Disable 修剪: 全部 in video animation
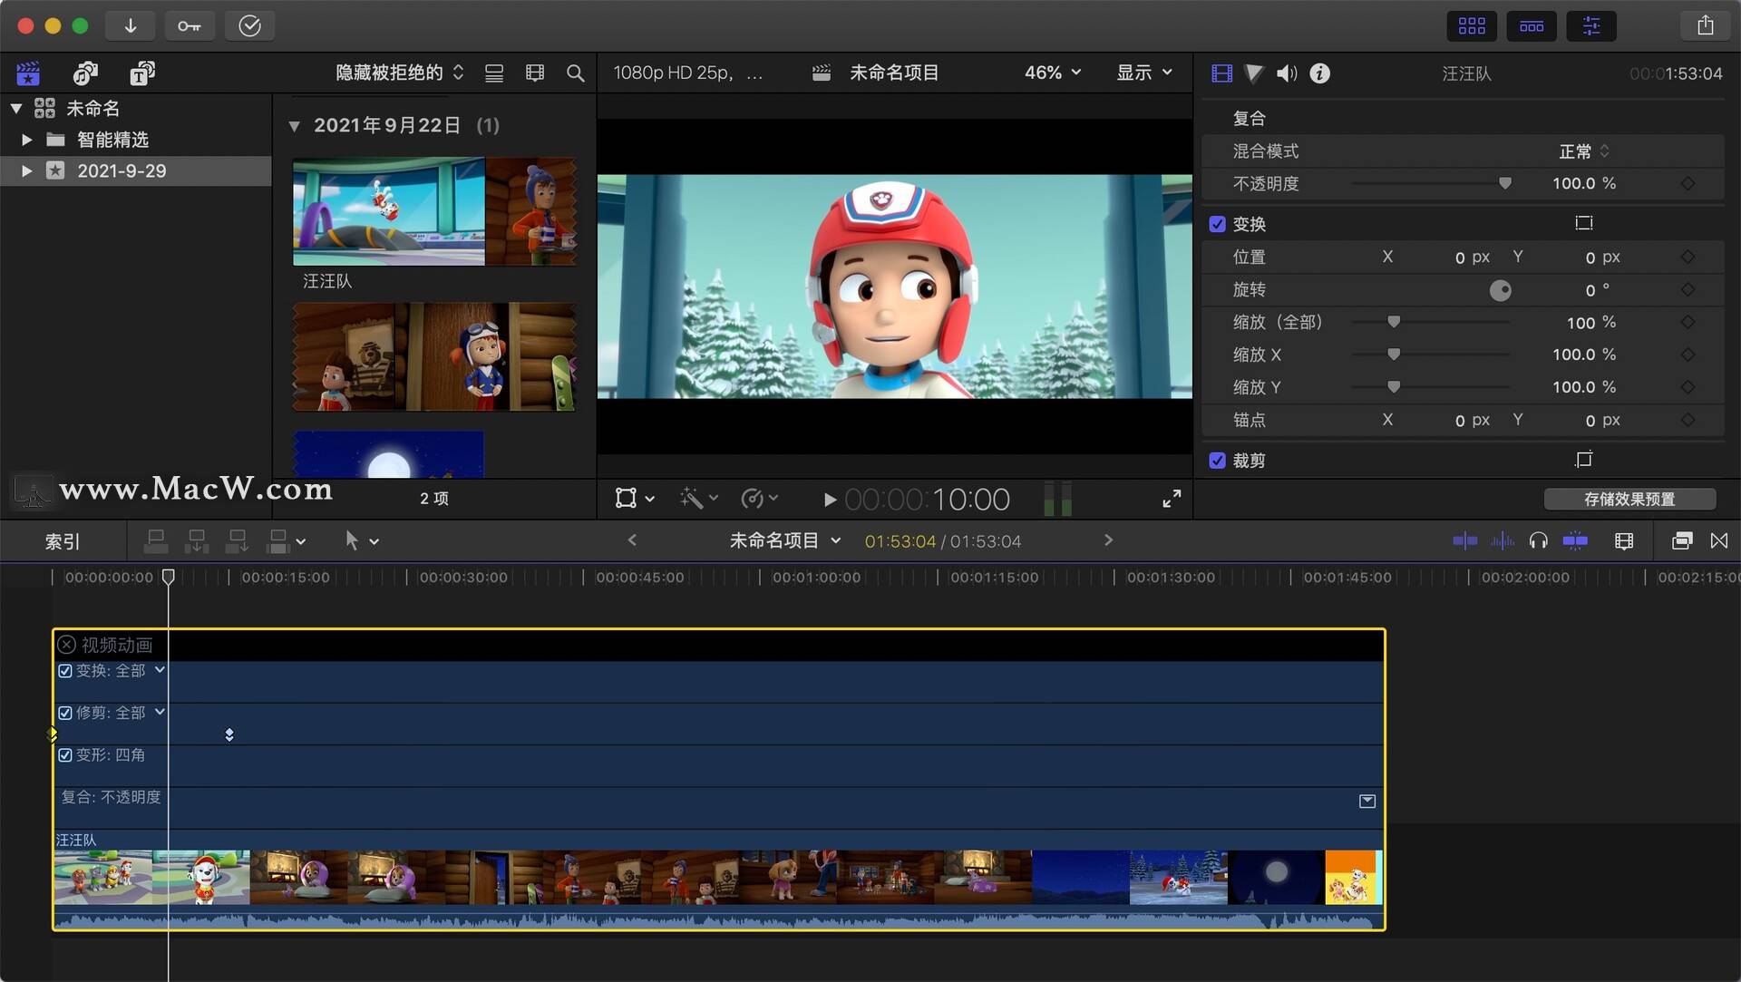 click(x=65, y=714)
